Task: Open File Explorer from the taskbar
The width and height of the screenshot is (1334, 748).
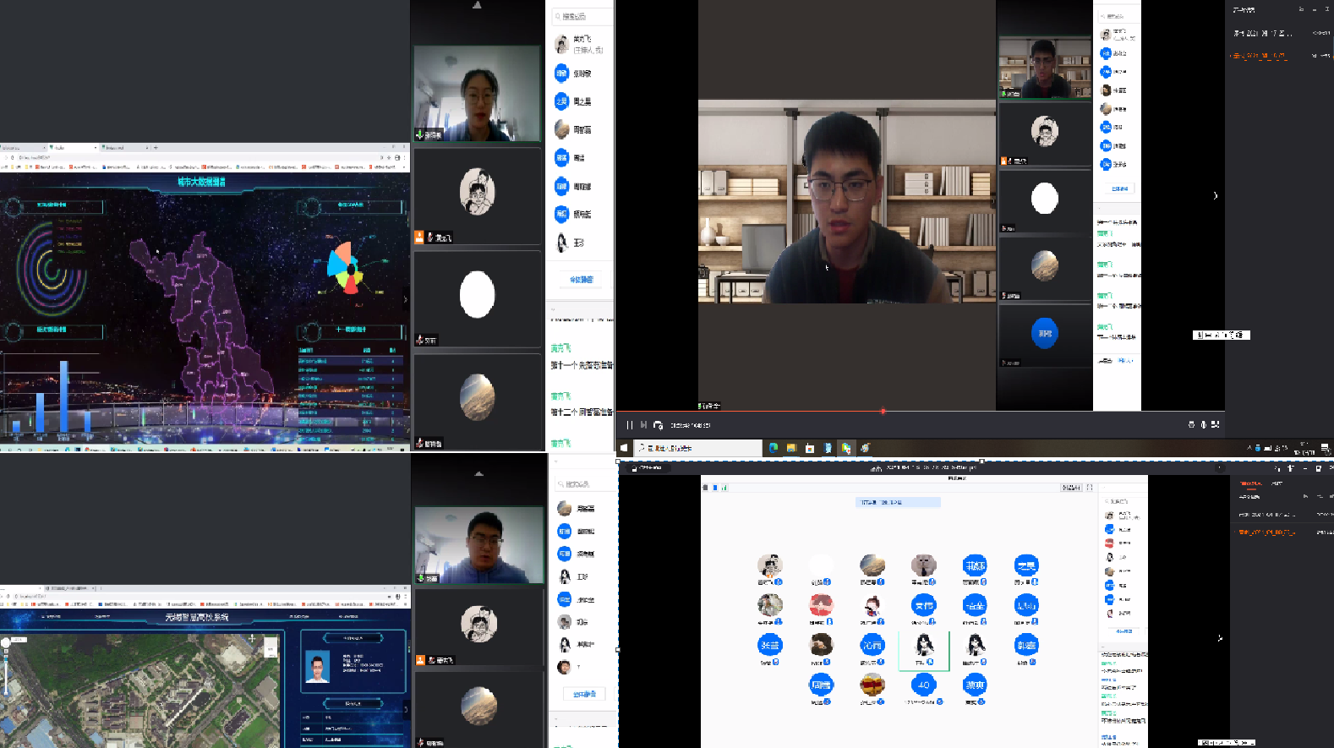Action: point(791,448)
